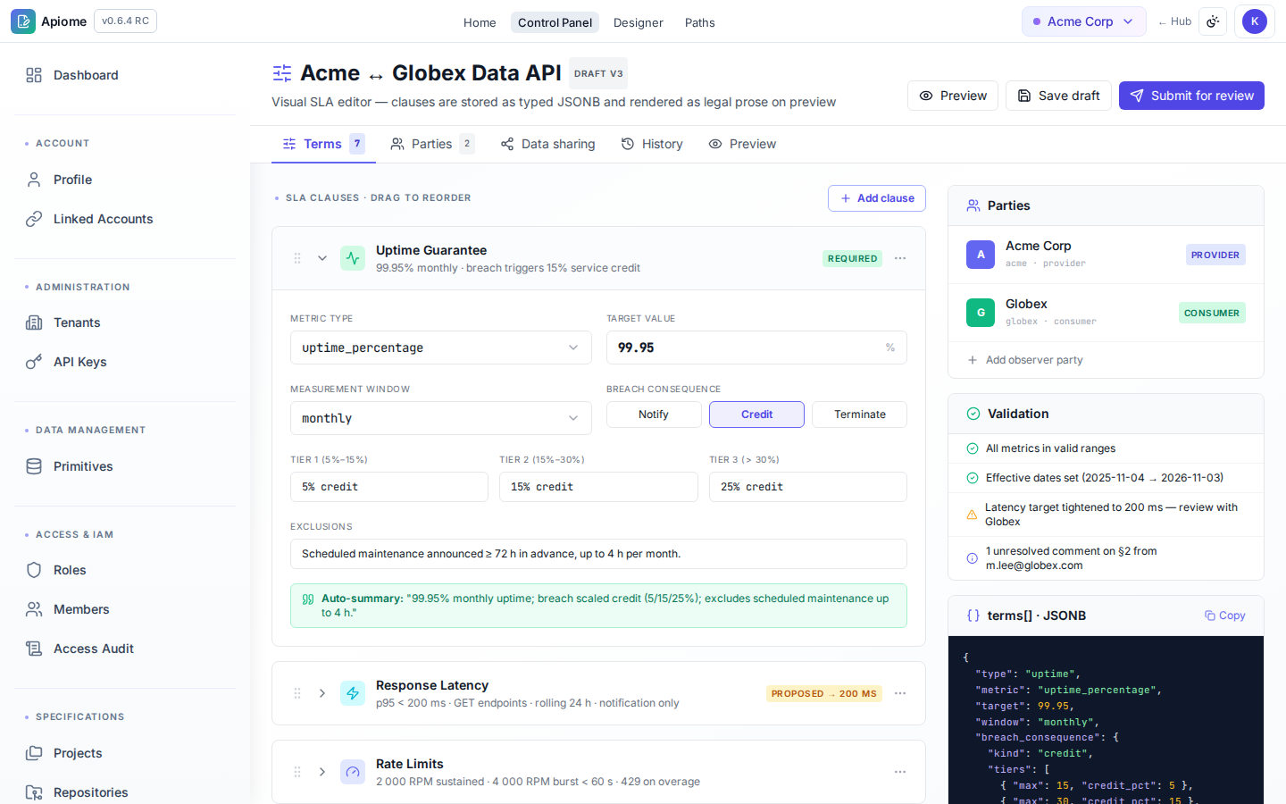Edit Tier 1 5% credit field
Viewport: 1286px width, 804px height.
389,487
